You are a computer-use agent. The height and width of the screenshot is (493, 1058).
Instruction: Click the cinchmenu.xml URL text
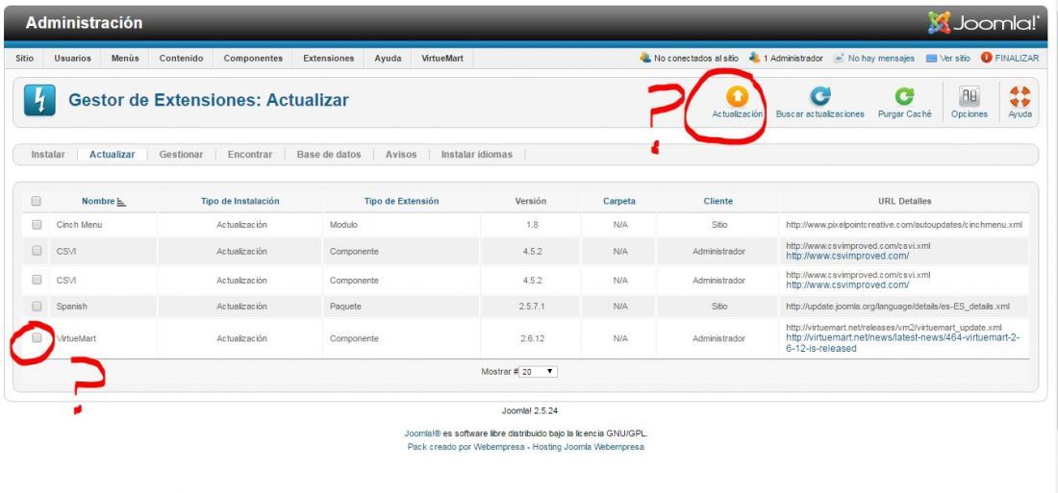click(x=904, y=225)
